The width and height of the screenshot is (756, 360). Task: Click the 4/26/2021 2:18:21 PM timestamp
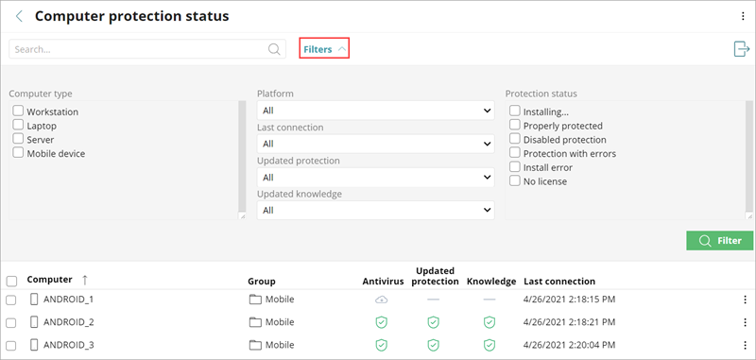point(570,322)
